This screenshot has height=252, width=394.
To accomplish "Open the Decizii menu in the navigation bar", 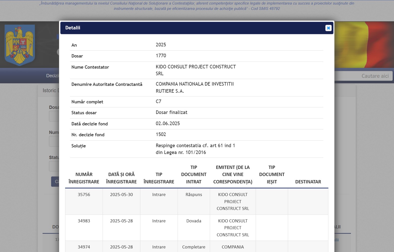I will tap(52, 76).
